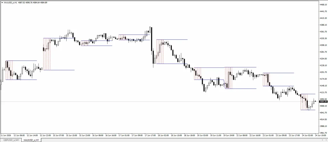Click the 17 Jun 01:00 time label
This screenshot has height=142, width=328.
124,135
